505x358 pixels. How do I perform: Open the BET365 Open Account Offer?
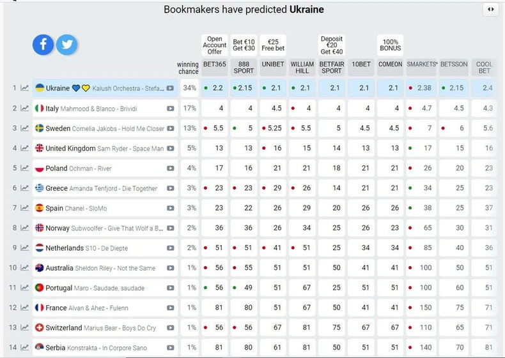click(215, 45)
